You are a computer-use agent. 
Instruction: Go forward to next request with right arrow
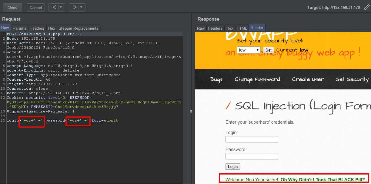tap(74, 7)
